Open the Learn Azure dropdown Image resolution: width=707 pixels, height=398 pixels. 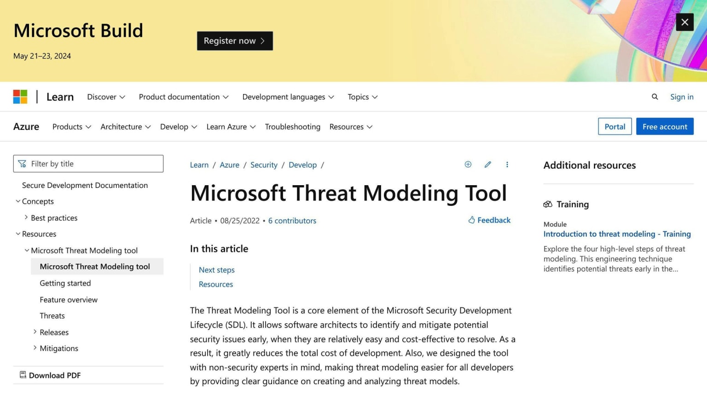231,127
